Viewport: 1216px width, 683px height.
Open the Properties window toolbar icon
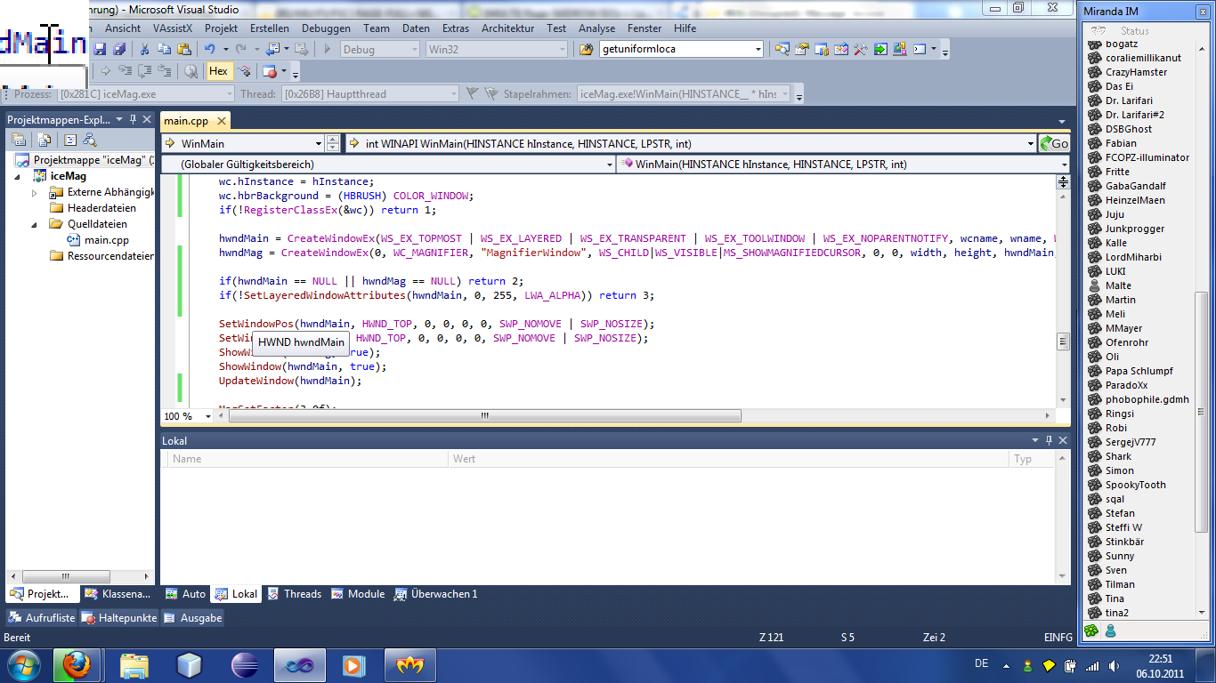802,49
